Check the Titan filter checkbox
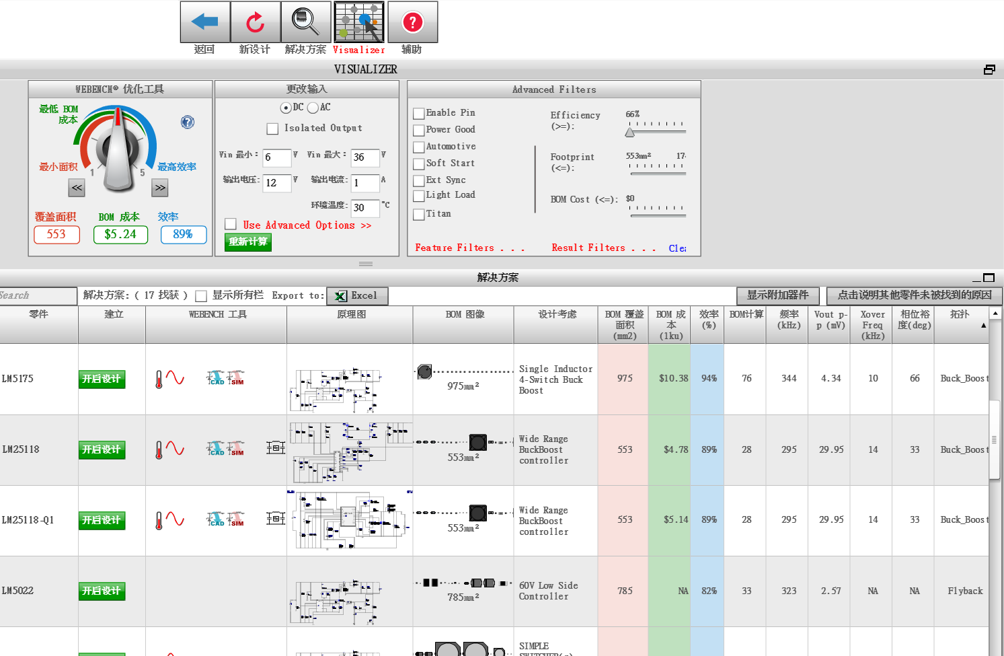Image resolution: width=1004 pixels, height=656 pixels. [x=419, y=215]
